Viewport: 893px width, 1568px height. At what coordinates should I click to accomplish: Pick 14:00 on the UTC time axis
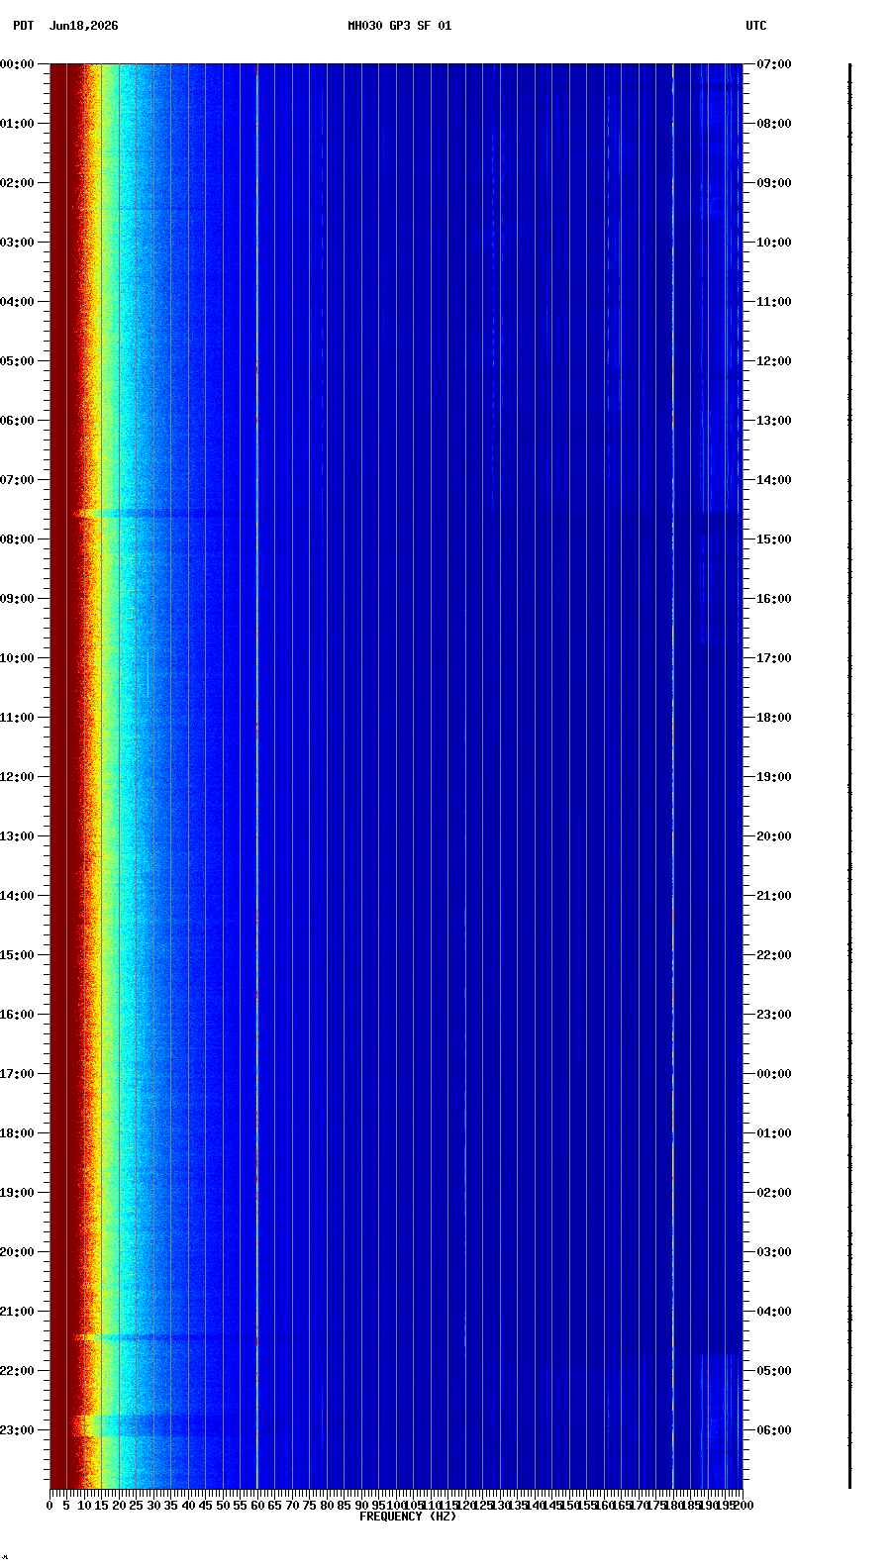[774, 480]
